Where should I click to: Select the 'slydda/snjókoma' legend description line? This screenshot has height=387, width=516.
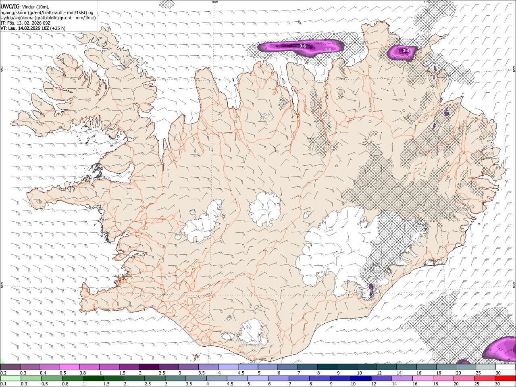[48, 18]
